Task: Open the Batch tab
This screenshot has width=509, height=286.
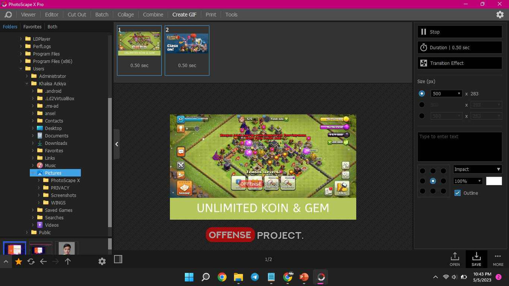Action: click(x=102, y=15)
